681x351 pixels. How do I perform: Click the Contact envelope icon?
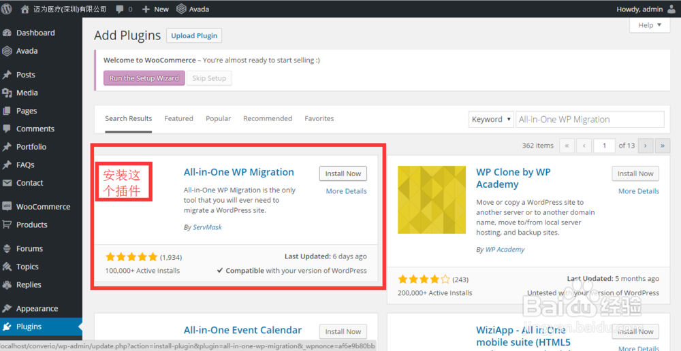7,183
